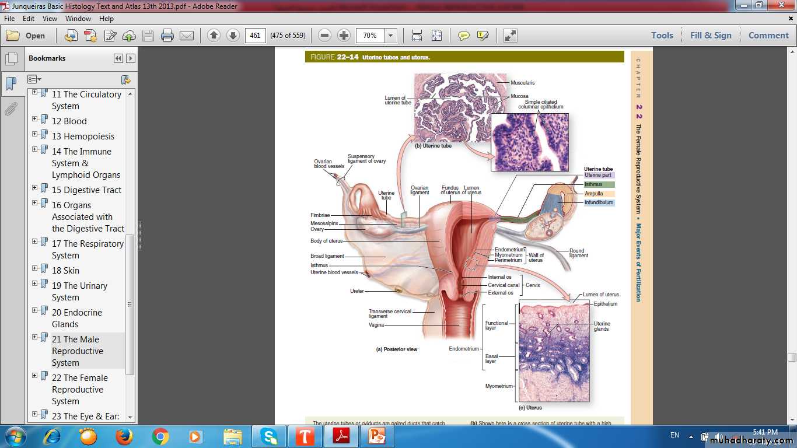Image resolution: width=797 pixels, height=448 pixels.
Task: Click the page number input field
Action: pyautogui.click(x=255, y=36)
